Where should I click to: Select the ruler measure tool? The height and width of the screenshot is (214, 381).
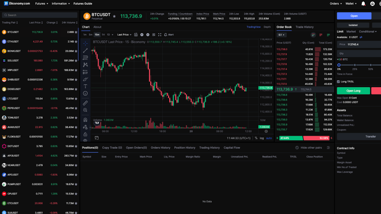click(x=85, y=103)
